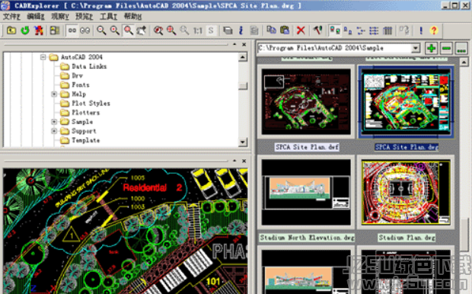Click the folder path input field
The height and width of the screenshot is (294, 472).
pos(335,48)
